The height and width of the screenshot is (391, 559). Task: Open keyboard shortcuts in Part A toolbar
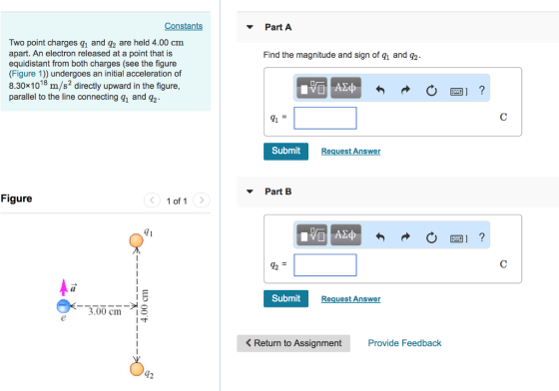click(x=458, y=92)
